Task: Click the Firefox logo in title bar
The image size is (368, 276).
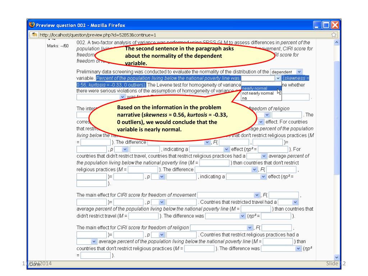Action: [x=32, y=25]
